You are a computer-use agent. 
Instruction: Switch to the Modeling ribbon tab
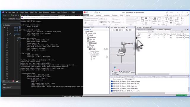point(99,15)
